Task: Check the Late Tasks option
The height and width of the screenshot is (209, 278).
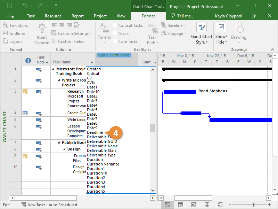Action: coord(115,41)
